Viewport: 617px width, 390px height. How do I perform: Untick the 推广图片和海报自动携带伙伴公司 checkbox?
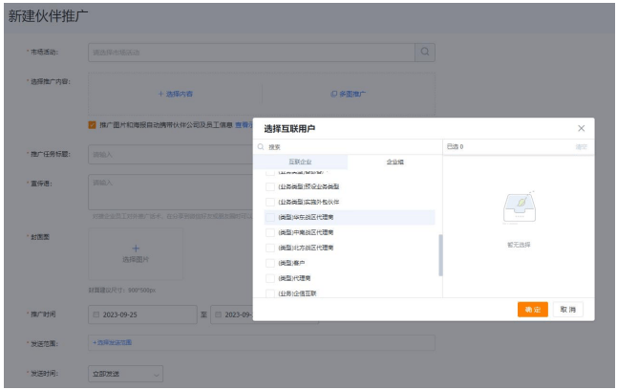[x=93, y=124]
